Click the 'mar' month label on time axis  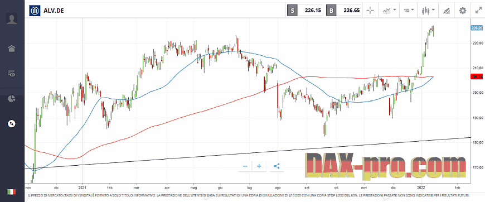point(136,187)
